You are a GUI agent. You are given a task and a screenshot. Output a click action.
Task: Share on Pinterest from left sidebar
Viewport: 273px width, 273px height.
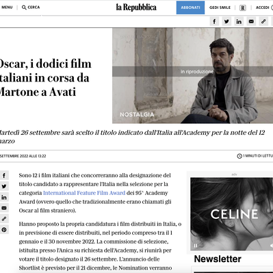pyautogui.click(x=4, y=230)
